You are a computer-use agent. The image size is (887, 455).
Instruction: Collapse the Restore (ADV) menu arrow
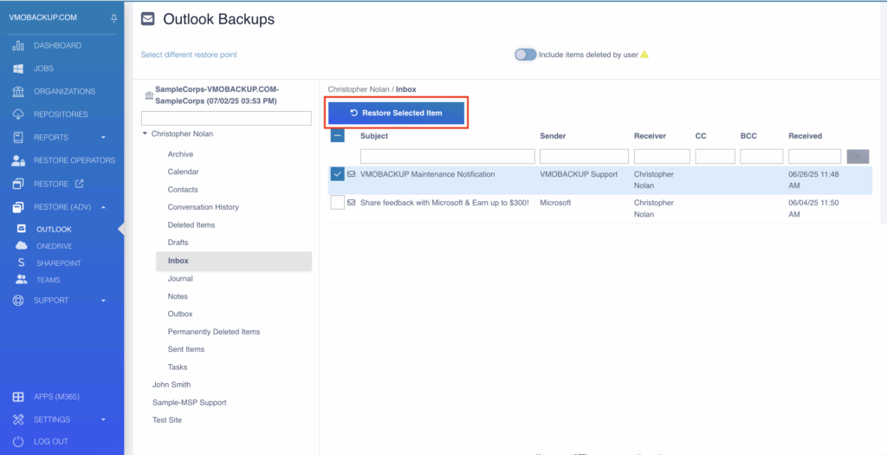pyautogui.click(x=104, y=207)
